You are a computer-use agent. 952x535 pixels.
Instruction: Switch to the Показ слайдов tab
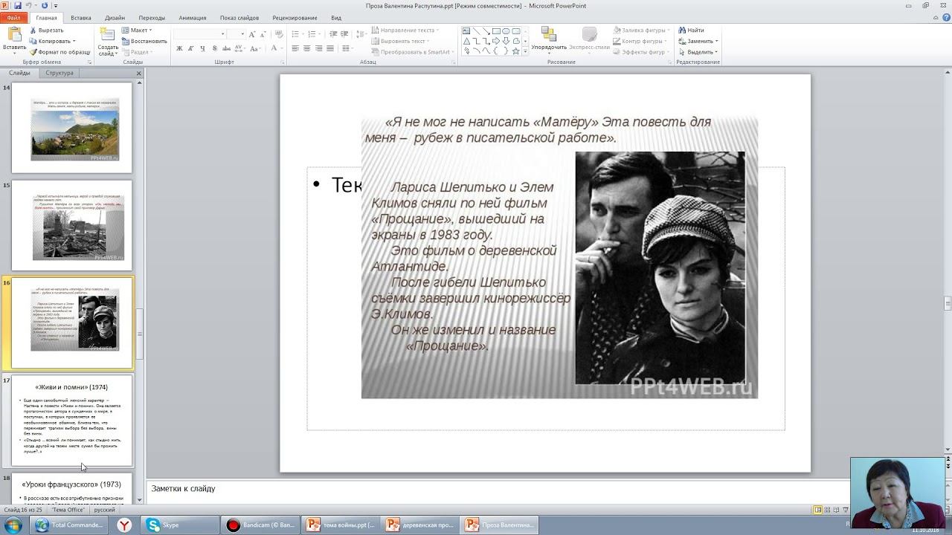(x=239, y=18)
